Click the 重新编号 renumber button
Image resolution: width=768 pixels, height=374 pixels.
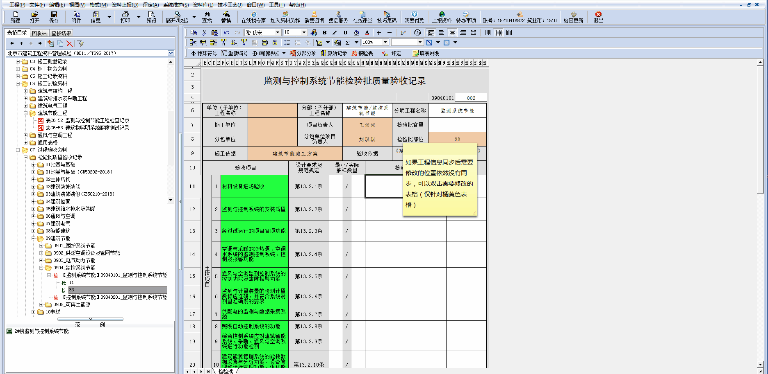tap(235, 53)
